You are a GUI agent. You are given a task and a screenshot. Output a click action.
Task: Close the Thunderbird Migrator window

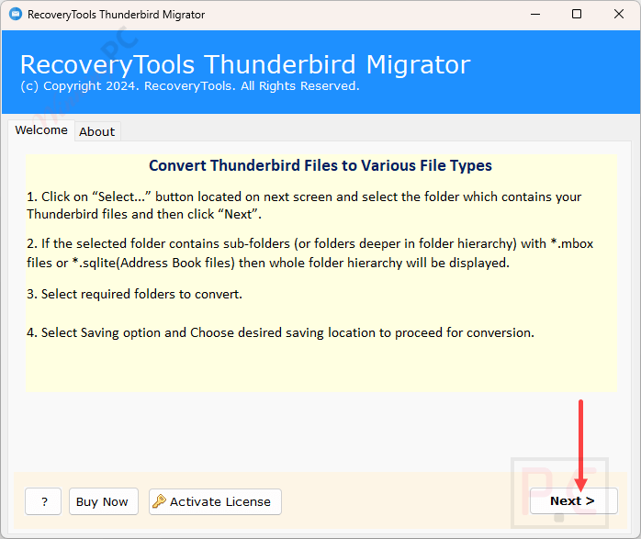coord(619,15)
